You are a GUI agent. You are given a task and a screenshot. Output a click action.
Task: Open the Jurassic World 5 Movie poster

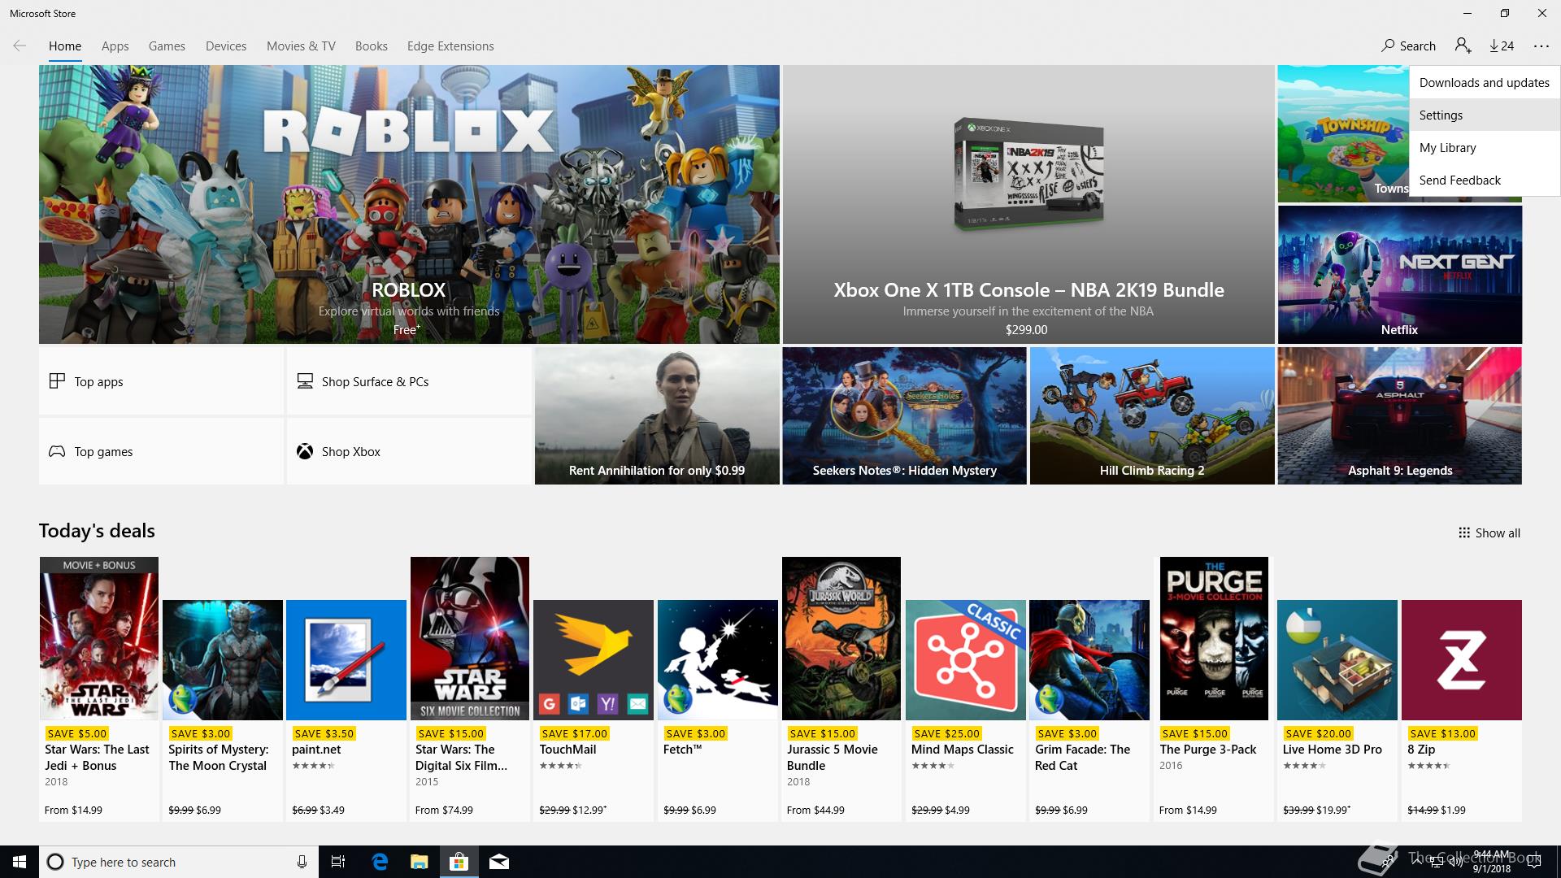pos(841,638)
